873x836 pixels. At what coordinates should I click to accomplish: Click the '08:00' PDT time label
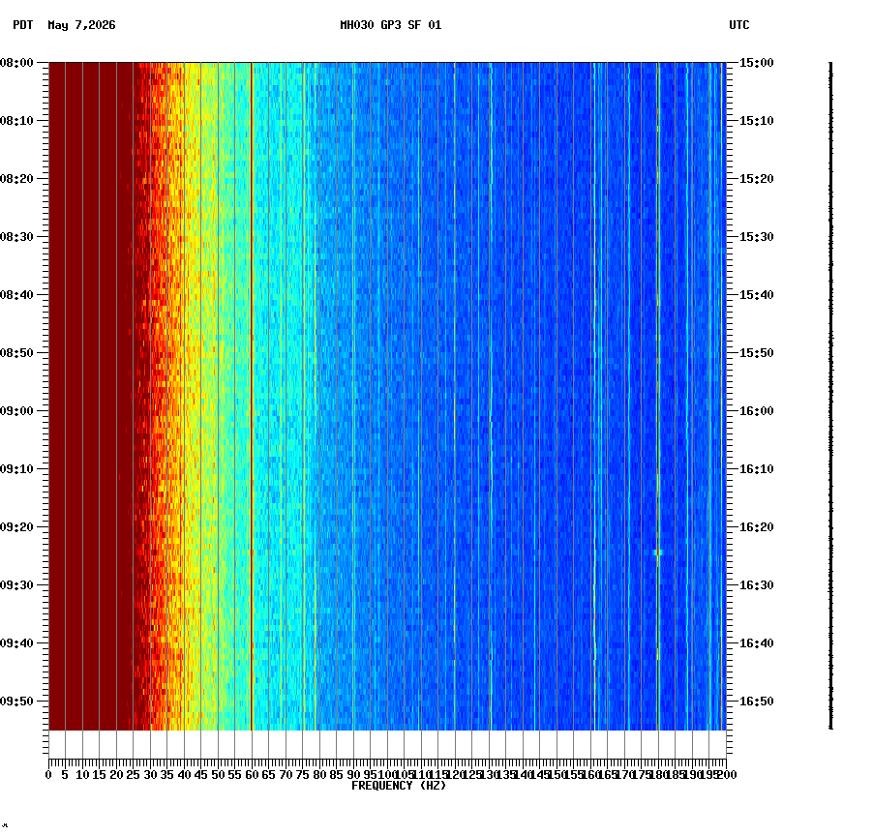pyautogui.click(x=16, y=63)
